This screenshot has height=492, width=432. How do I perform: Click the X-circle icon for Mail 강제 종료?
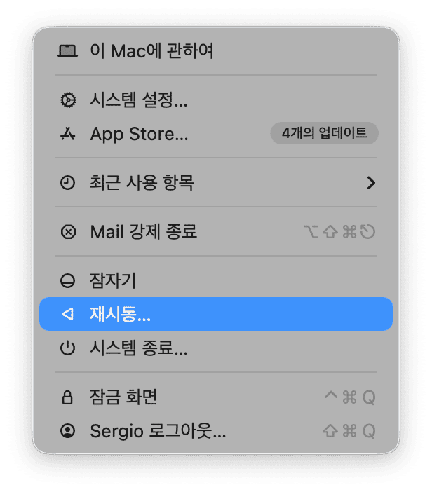[68, 232]
